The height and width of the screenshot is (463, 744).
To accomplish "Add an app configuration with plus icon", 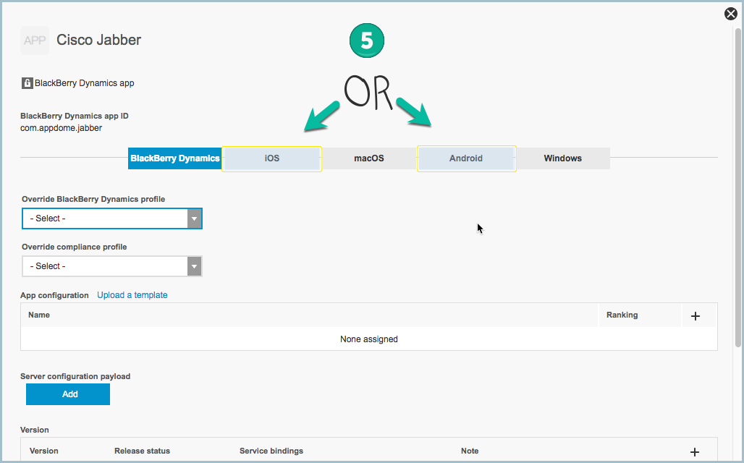I will point(695,316).
